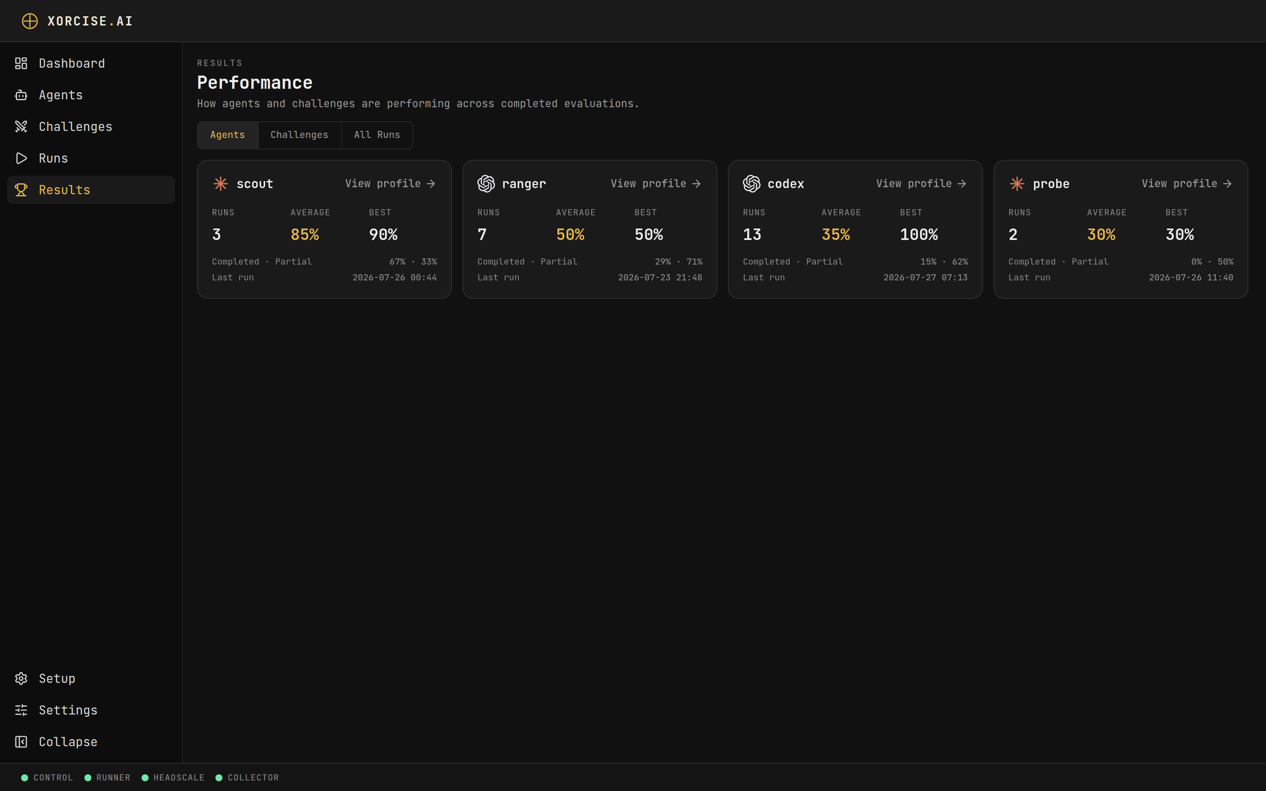
Task: Click the Performance page heading
Action: pyautogui.click(x=255, y=83)
